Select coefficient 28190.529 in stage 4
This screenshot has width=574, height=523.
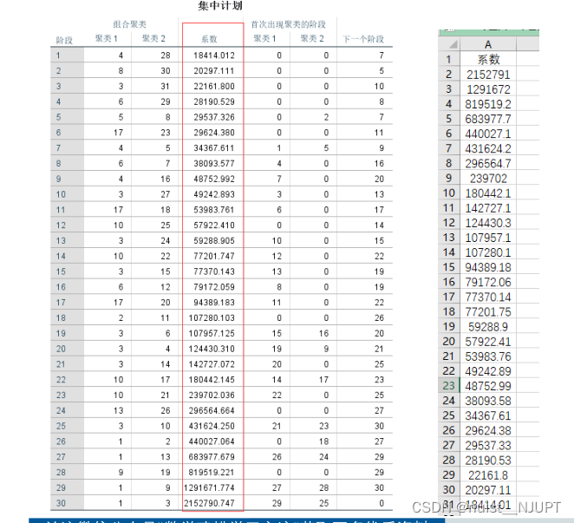(x=214, y=101)
